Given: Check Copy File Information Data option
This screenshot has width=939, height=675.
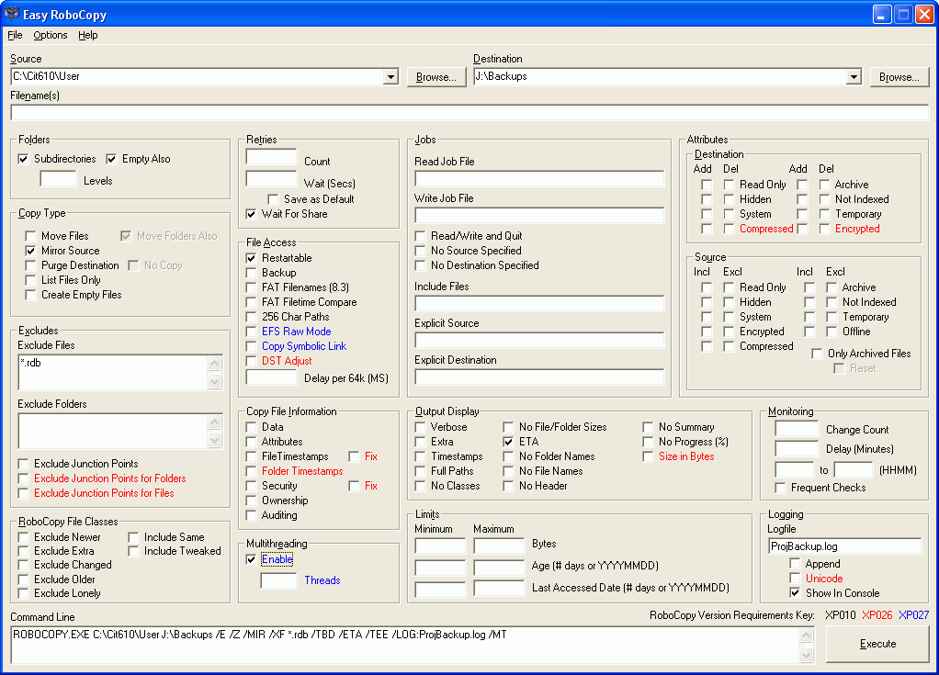Looking at the screenshot, I should [251, 427].
